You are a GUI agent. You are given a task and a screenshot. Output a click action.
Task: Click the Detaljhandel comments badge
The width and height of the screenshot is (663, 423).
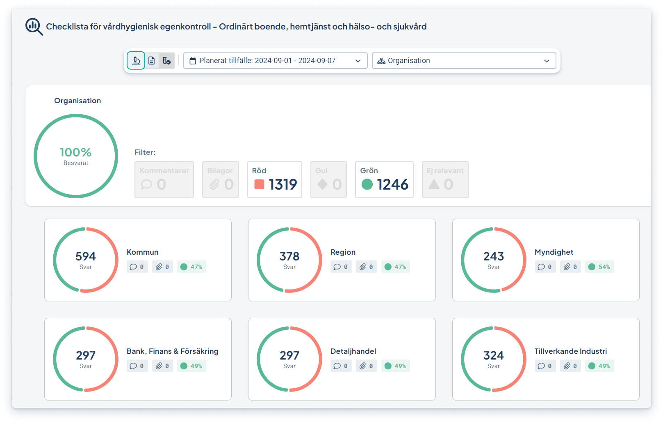[341, 366]
